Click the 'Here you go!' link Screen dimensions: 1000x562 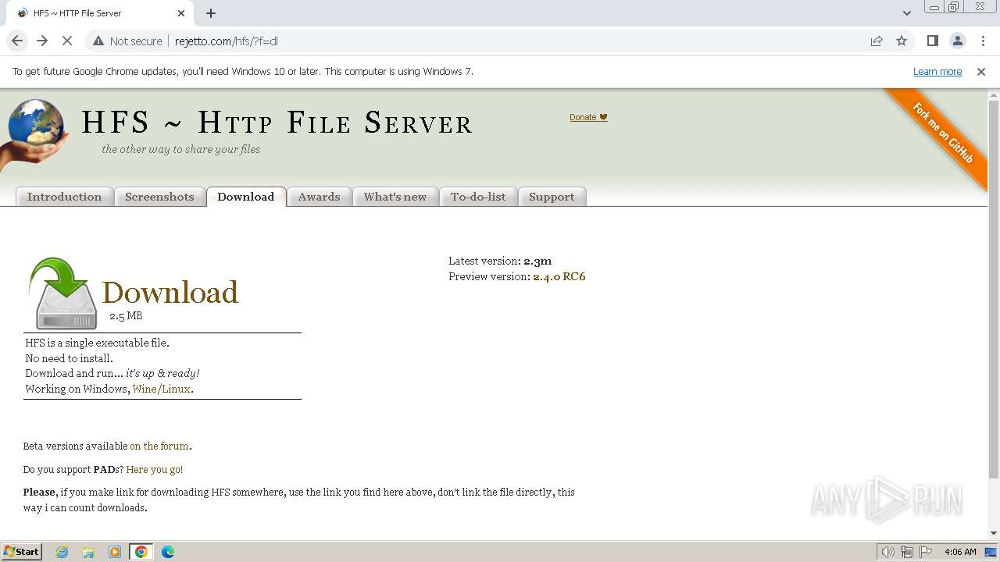coord(155,470)
